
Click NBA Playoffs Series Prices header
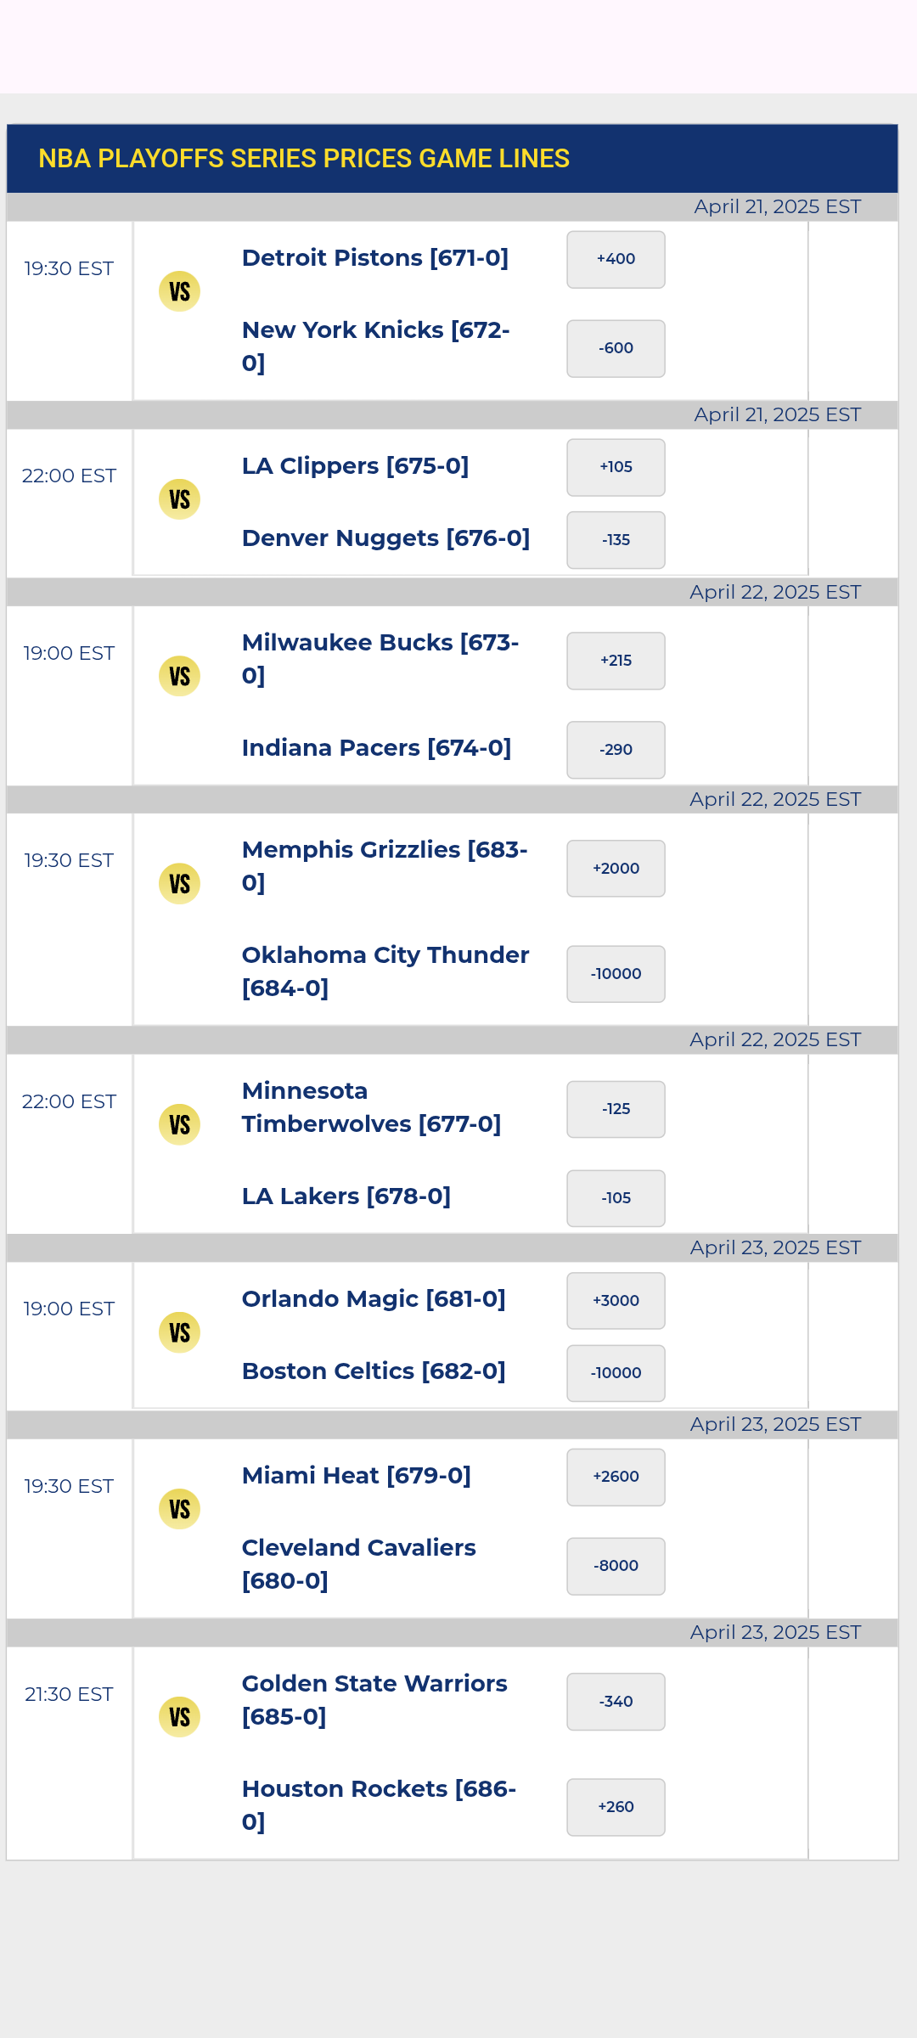304,159
